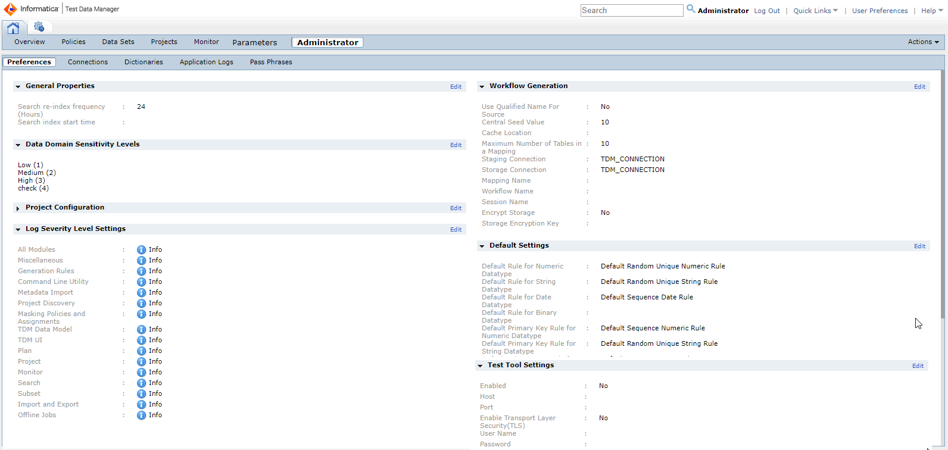
Task: Collapse the Workflow Generation section
Action: tap(482, 87)
